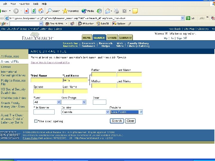Click the Spouse first name field
The image size is (215, 161).
pos(48,91)
